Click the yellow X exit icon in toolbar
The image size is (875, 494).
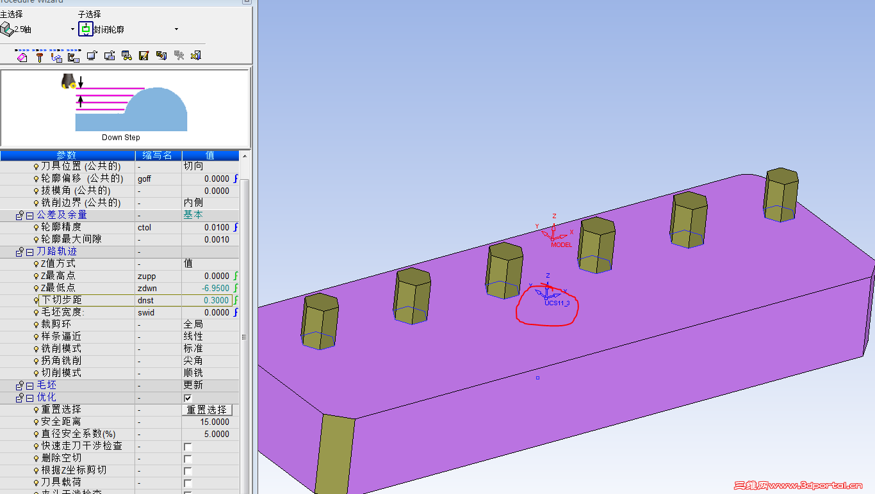click(196, 56)
